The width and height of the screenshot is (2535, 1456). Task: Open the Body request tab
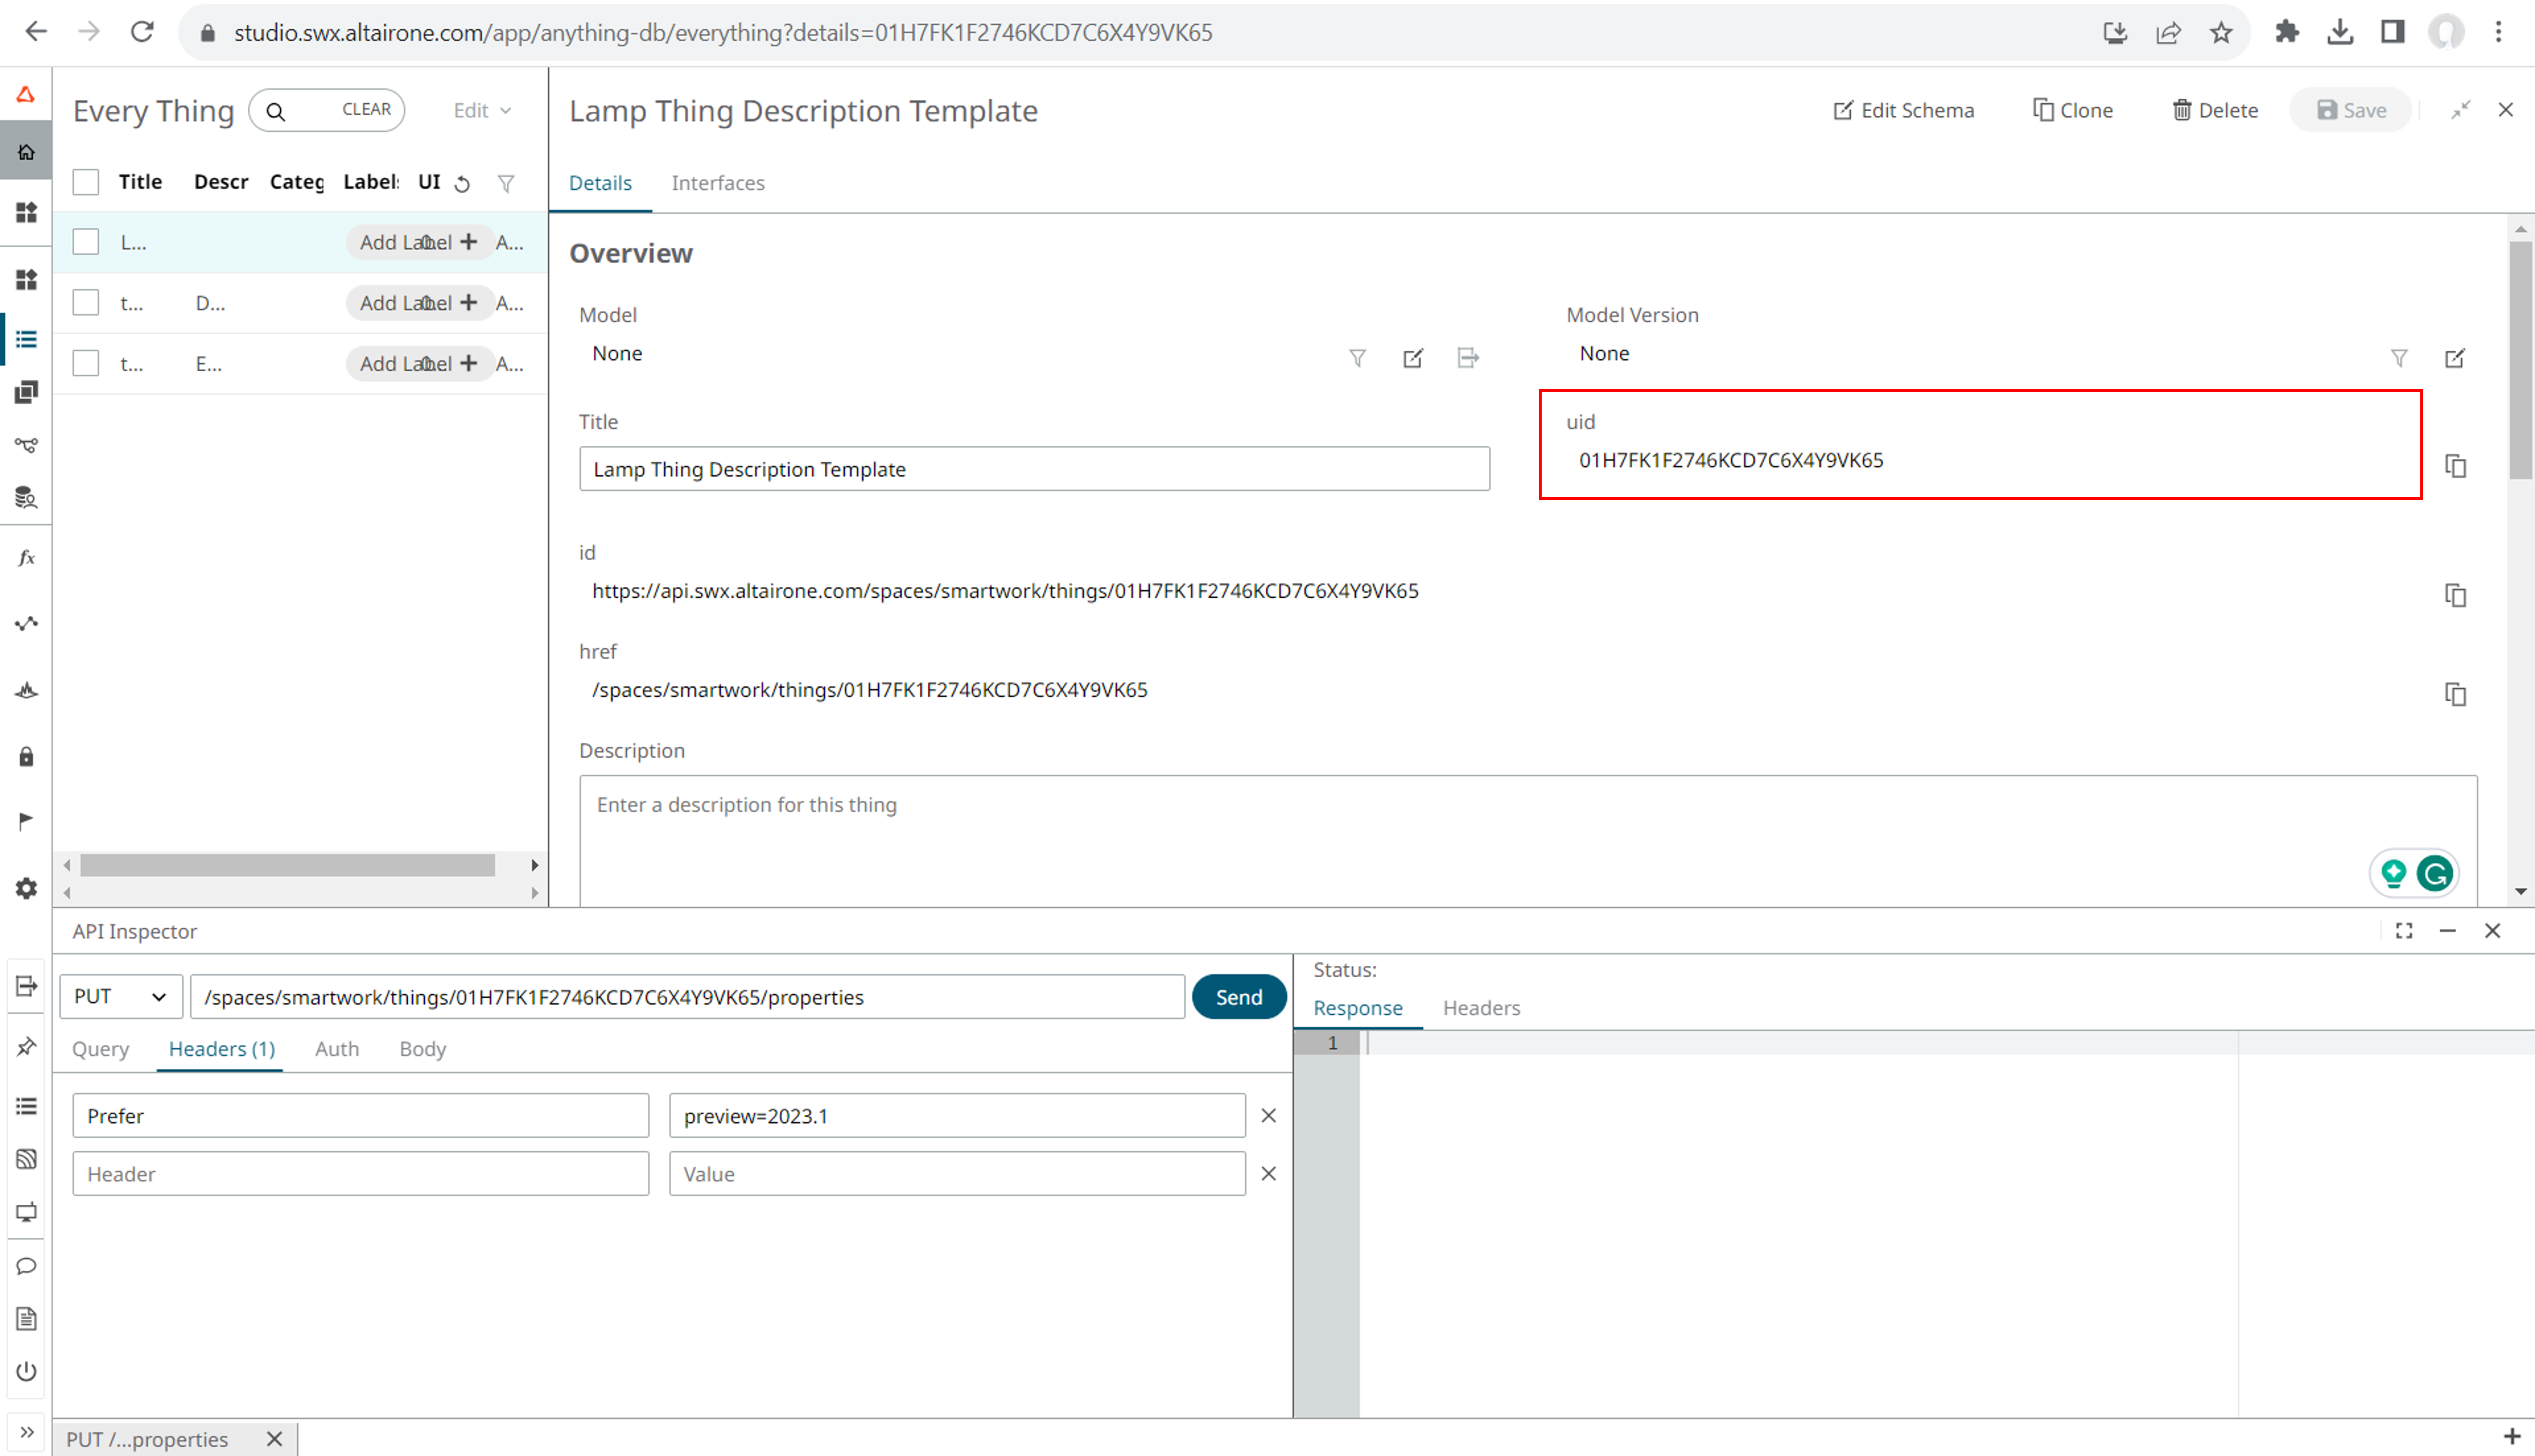tap(422, 1049)
